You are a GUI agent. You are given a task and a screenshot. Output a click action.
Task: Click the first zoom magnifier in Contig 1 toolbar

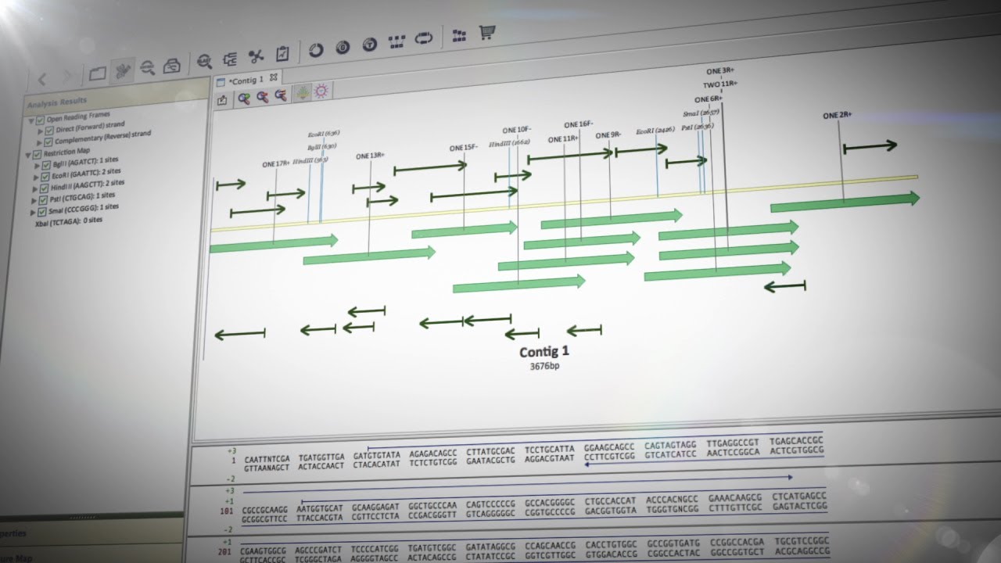coord(244,98)
